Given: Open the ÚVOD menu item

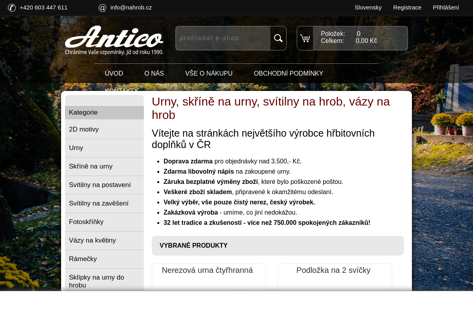Looking at the screenshot, I should pos(114,73).
